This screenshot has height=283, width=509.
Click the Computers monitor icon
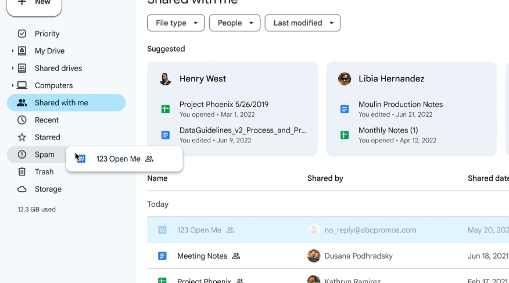point(22,85)
